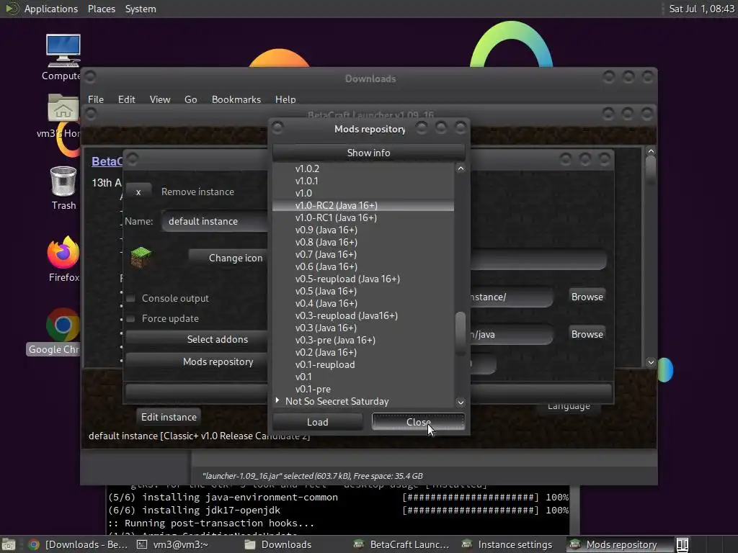Click the show desktop icon in the taskbar
This screenshot has height=553, width=738.
click(9, 544)
